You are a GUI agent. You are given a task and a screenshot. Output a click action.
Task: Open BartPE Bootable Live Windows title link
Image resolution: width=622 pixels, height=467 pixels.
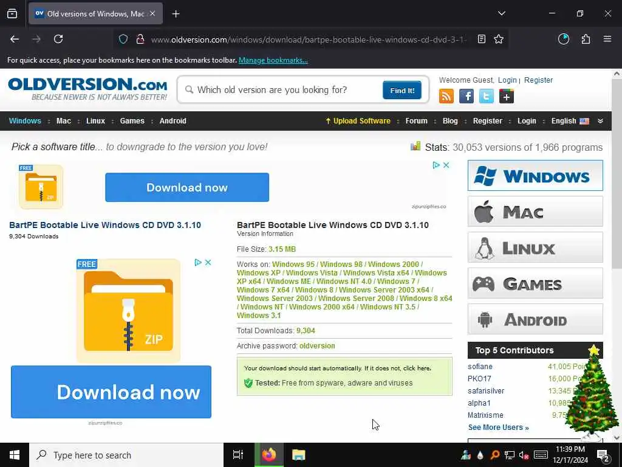tap(105, 225)
